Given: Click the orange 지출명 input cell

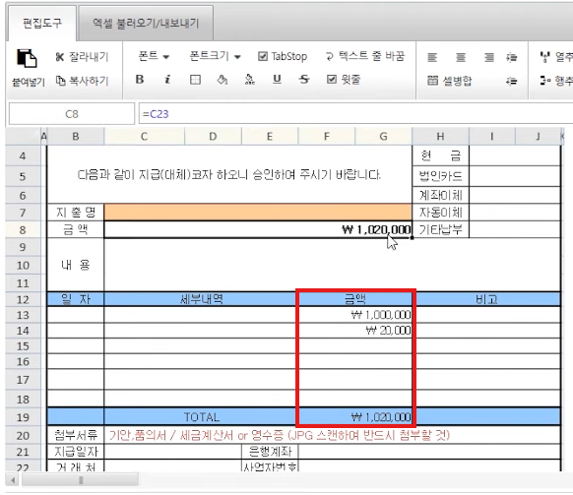Looking at the screenshot, I should (258, 213).
